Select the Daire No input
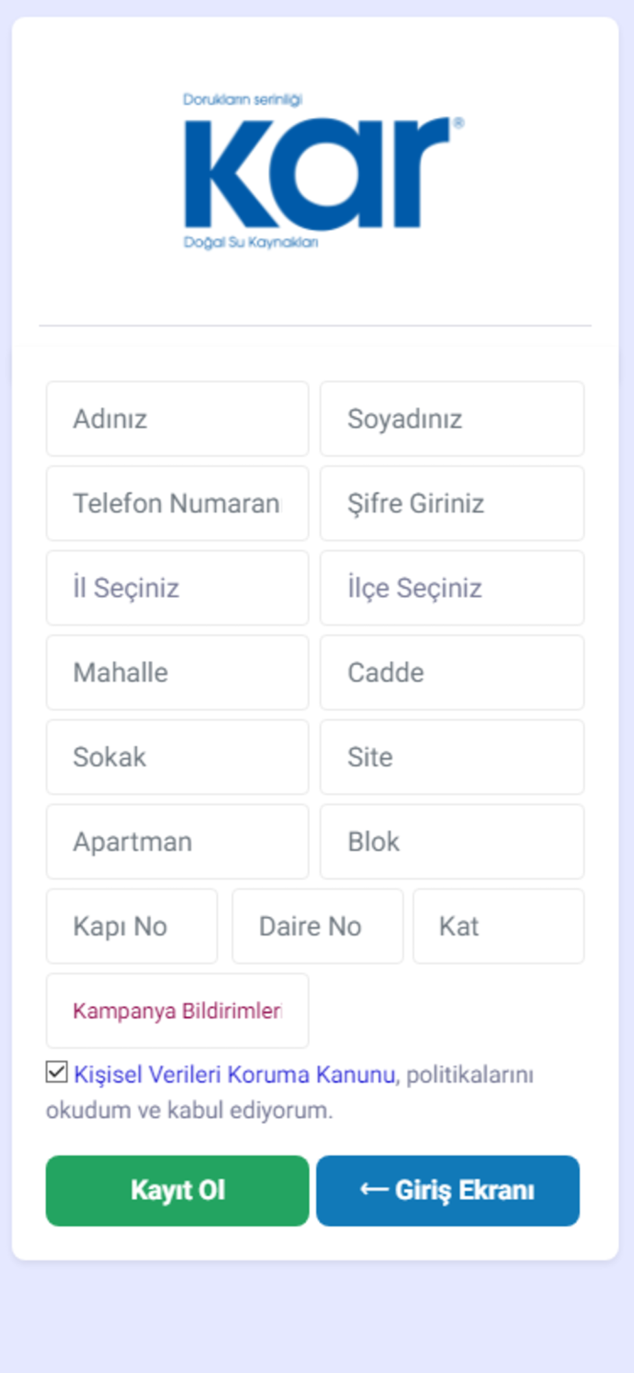 click(317, 927)
